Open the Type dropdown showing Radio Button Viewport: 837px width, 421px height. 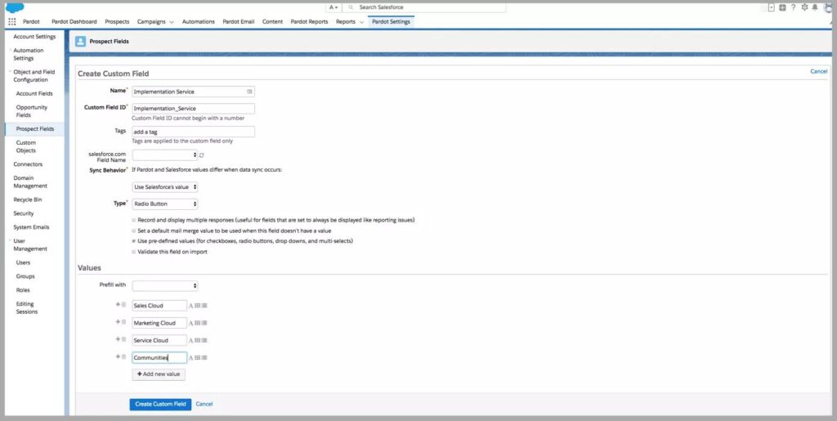(165, 204)
